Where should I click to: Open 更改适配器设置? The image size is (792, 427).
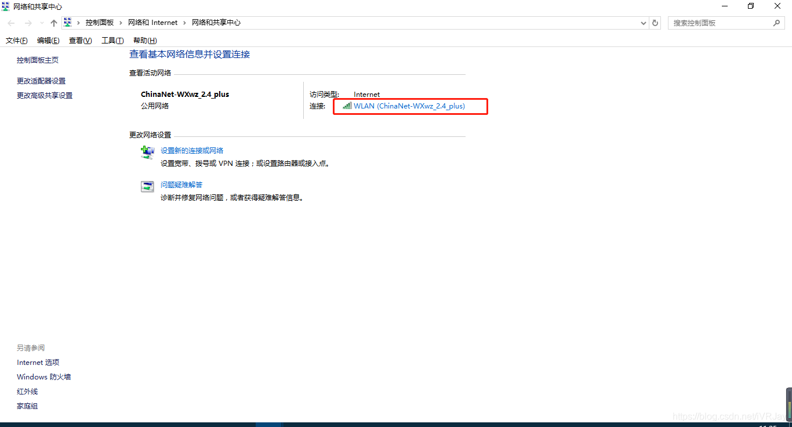pos(41,81)
